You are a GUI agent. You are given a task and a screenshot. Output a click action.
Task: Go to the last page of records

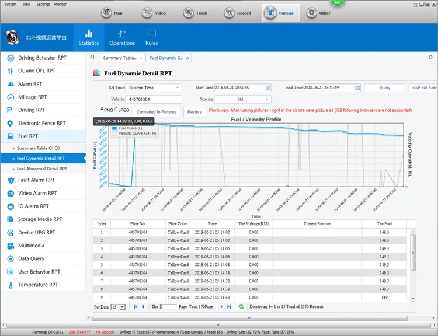[x=229, y=306]
